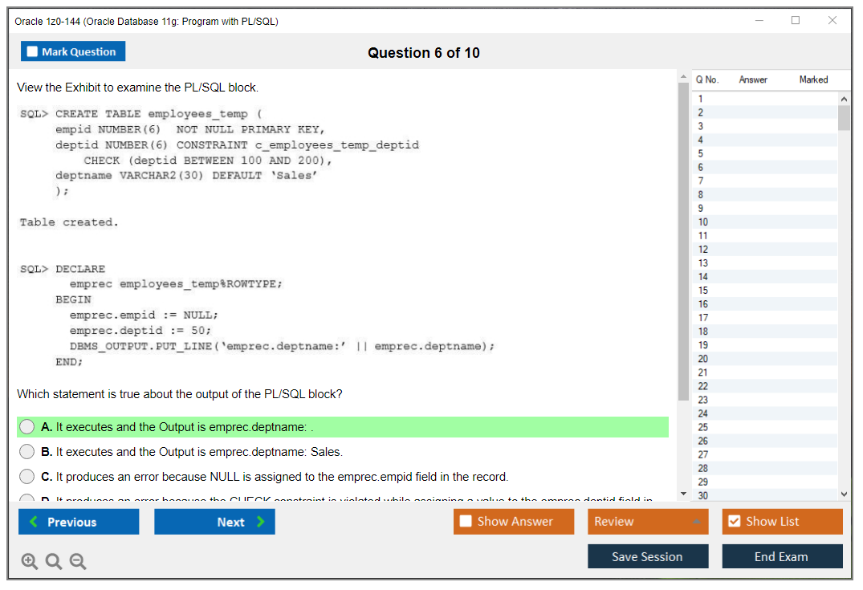Toggle the Mark Question checkbox

pos(33,51)
